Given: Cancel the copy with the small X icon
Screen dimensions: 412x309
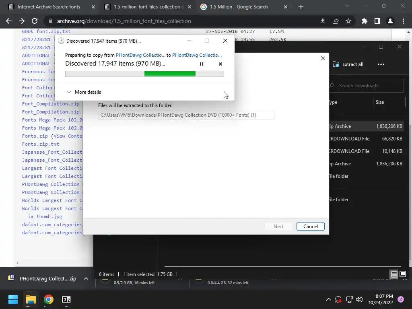Looking at the screenshot, I should point(220,64).
